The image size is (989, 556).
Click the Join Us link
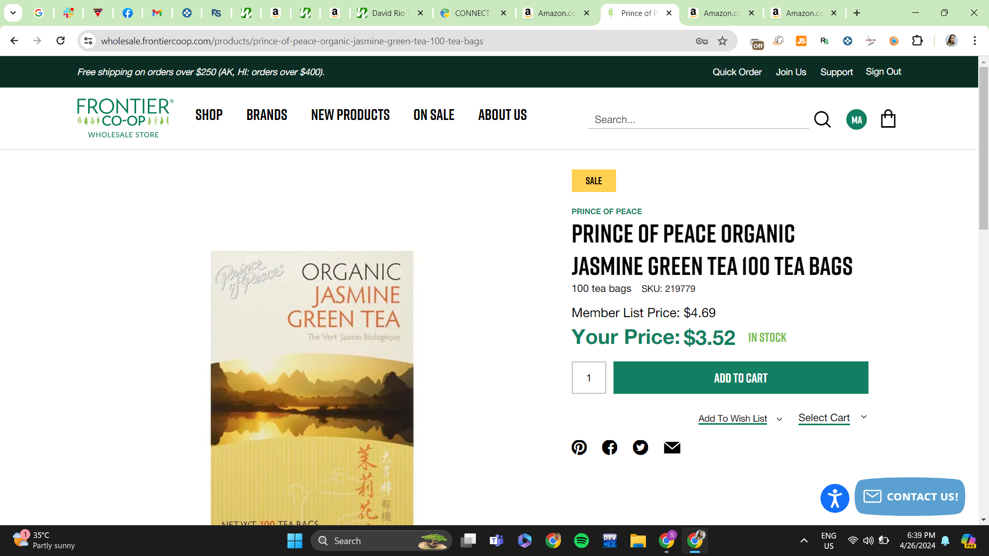(791, 72)
